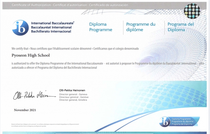Click 'Director general - Geneva' line
210x134 pixels.
(73, 94)
